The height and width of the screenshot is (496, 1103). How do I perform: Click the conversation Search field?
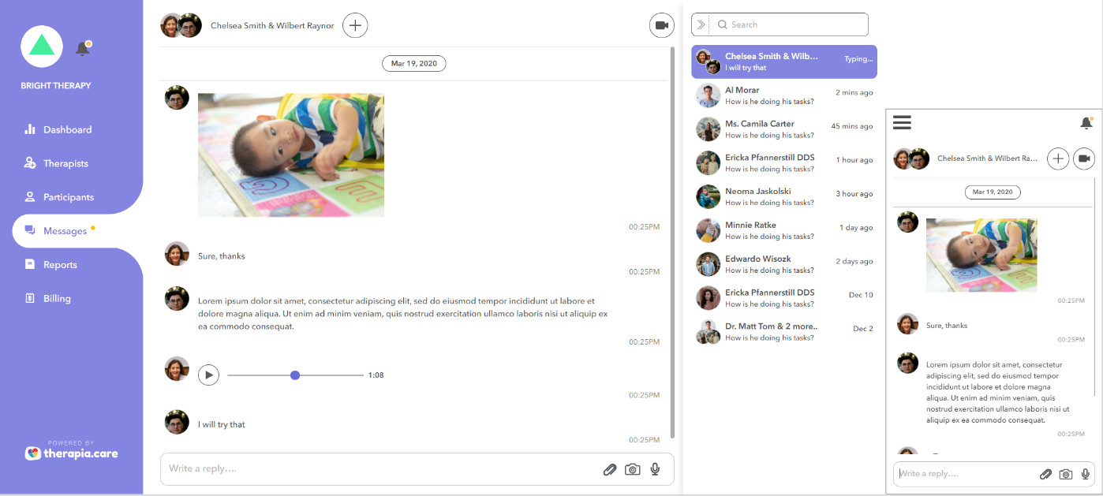[789, 24]
